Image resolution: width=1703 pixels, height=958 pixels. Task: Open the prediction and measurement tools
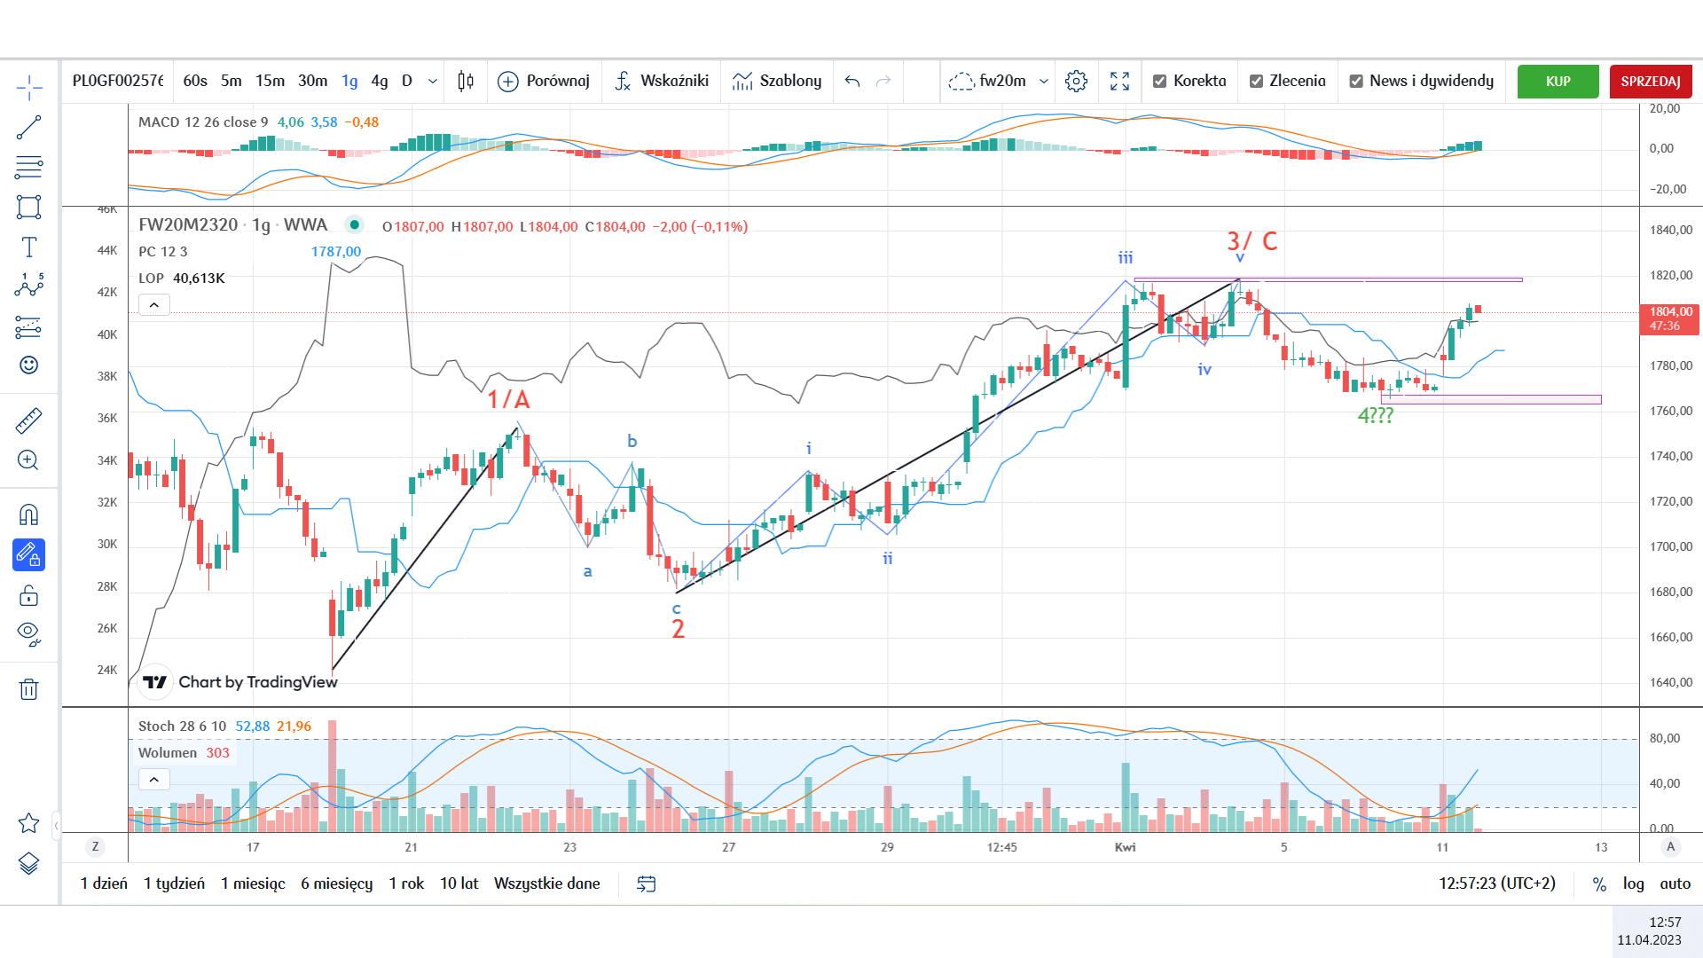point(28,327)
